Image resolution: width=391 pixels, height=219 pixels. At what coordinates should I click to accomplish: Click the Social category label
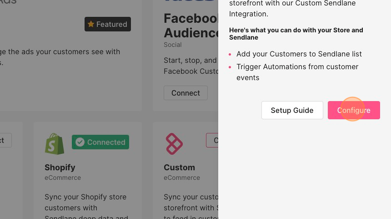tap(173, 45)
